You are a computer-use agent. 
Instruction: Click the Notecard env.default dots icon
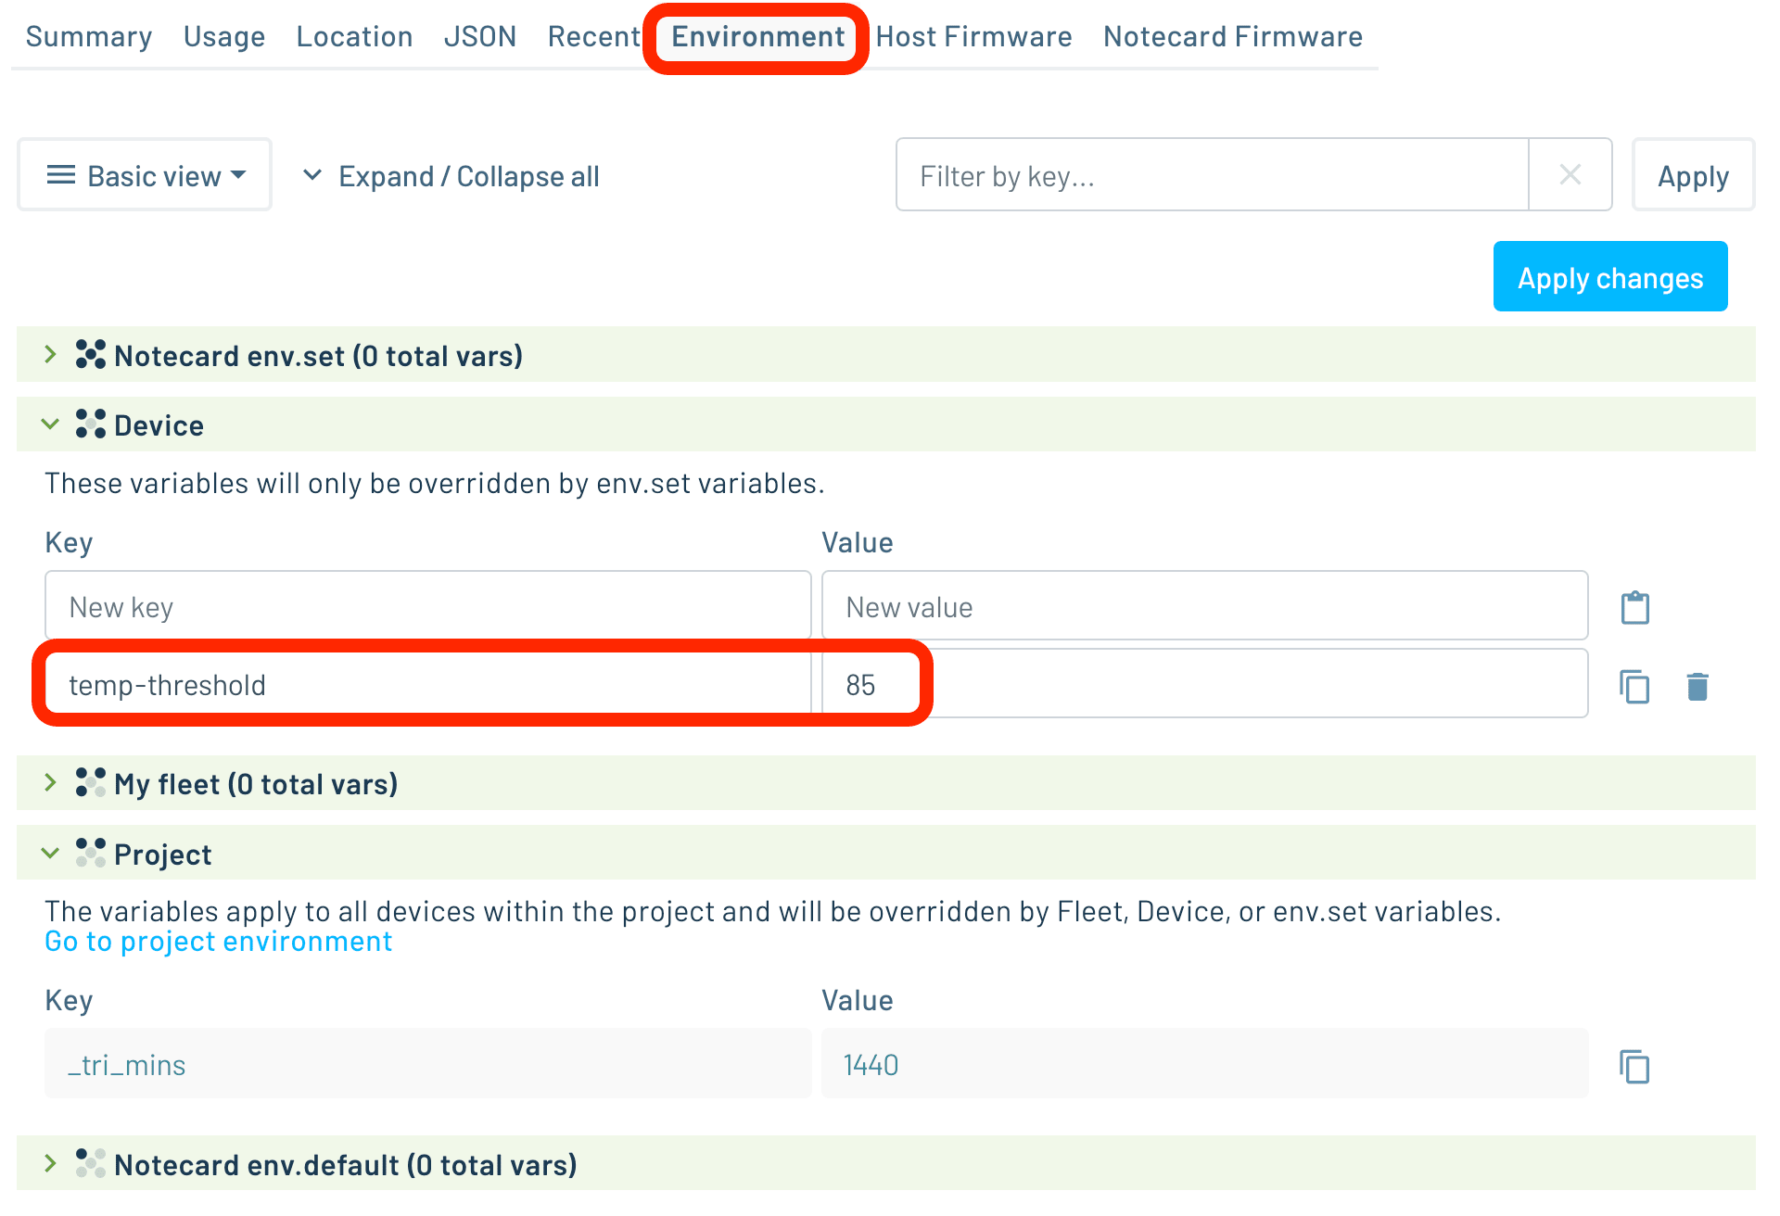[x=91, y=1163]
